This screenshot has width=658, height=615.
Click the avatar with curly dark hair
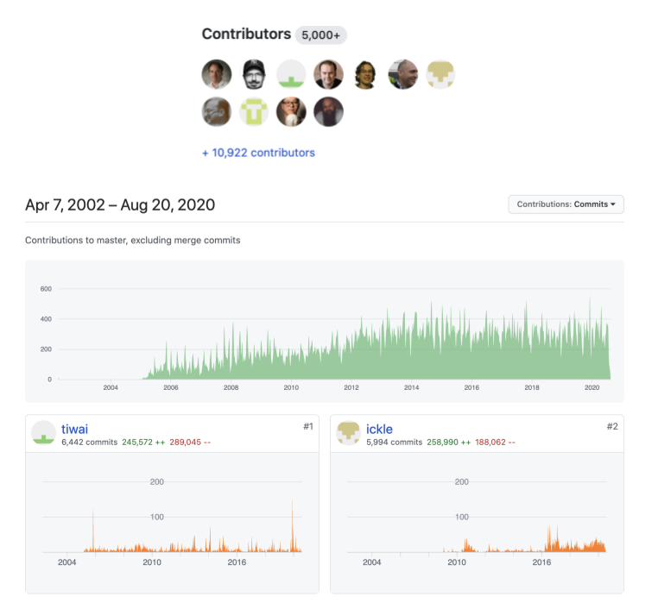[x=365, y=74]
